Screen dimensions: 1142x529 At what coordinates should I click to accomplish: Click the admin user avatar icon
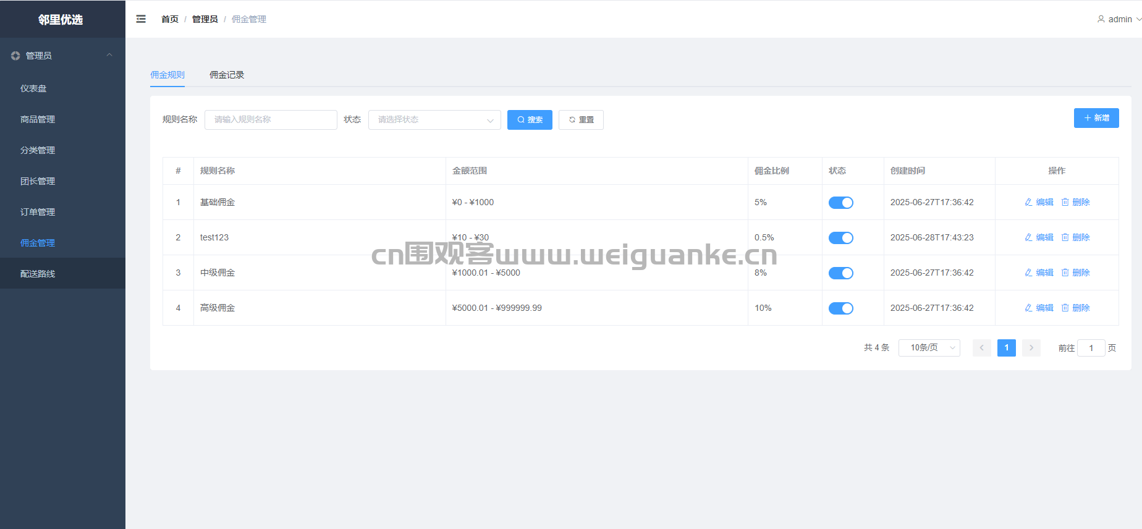[1101, 19]
